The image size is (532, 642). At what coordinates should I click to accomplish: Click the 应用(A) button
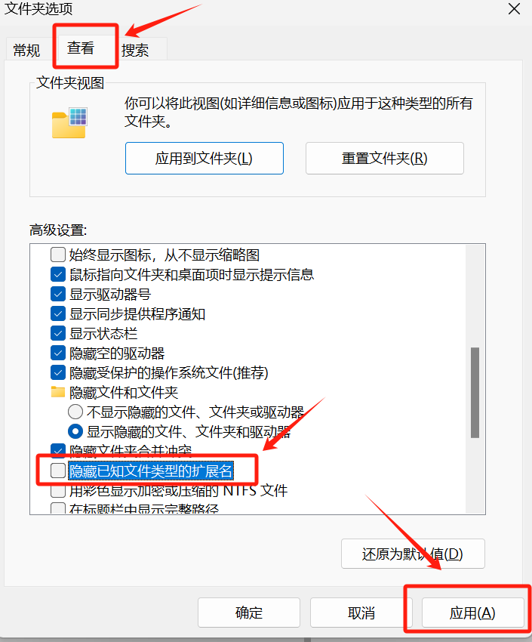pyautogui.click(x=472, y=613)
